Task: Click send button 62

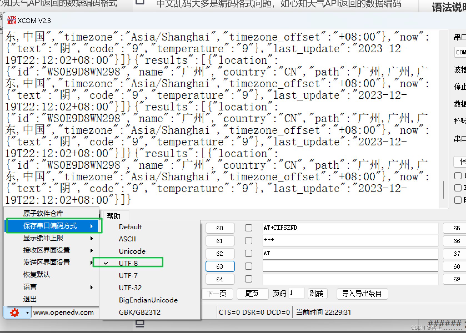Action: tap(220, 254)
